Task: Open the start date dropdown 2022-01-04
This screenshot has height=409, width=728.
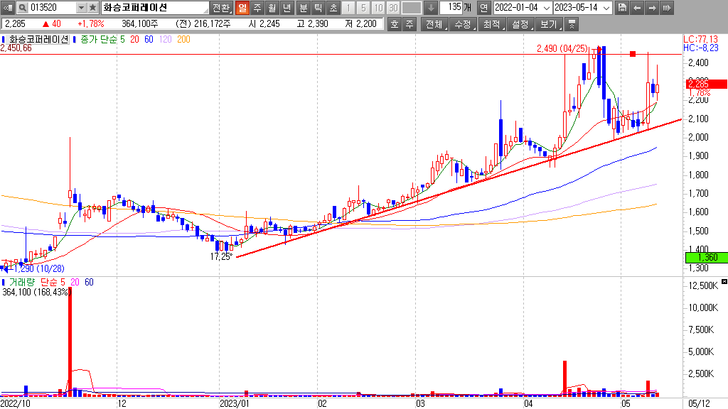Action: pos(546,8)
